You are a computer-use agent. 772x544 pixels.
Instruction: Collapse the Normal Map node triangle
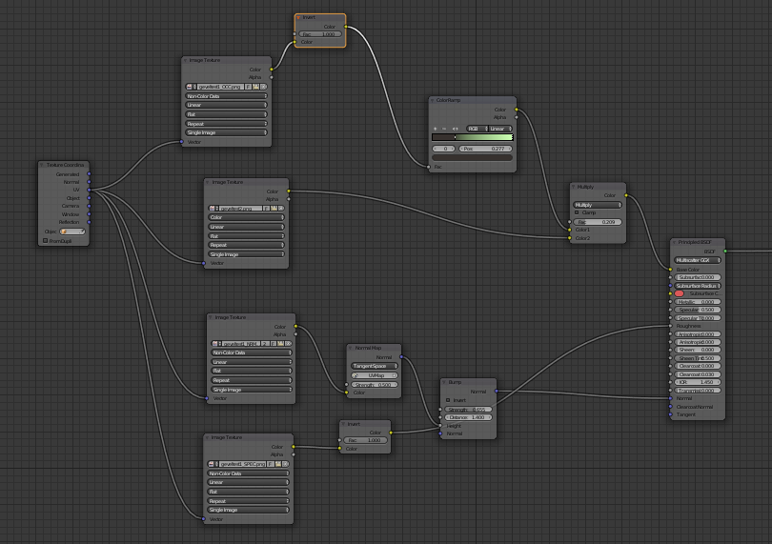pyautogui.click(x=351, y=348)
